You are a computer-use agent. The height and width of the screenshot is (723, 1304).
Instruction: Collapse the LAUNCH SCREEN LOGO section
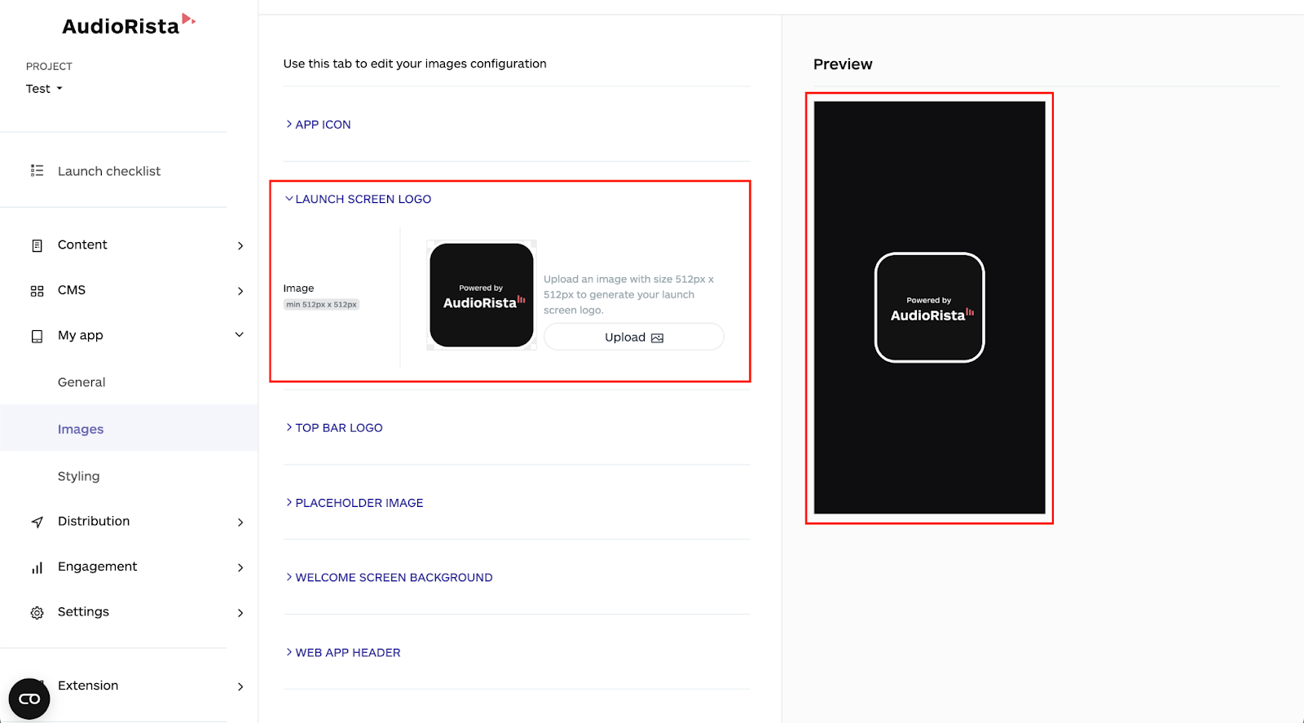[x=358, y=199]
